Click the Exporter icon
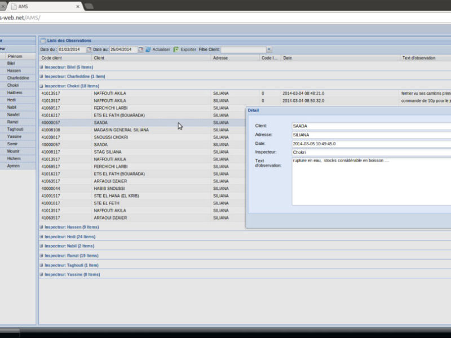The height and width of the screenshot is (338, 451). (176, 50)
